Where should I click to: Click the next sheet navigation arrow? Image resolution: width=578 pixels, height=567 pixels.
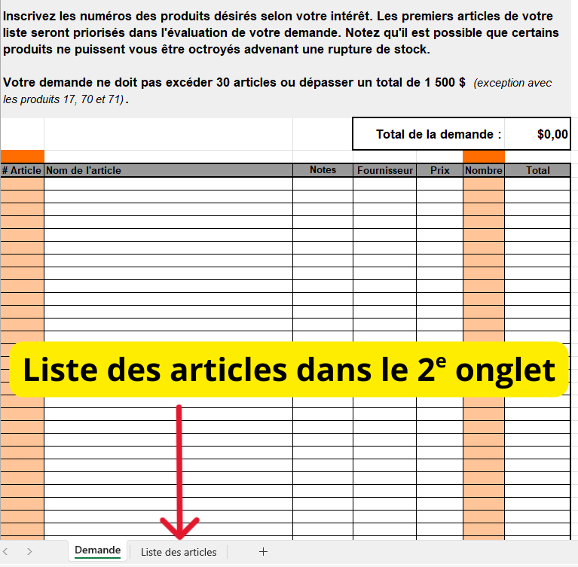[29, 552]
